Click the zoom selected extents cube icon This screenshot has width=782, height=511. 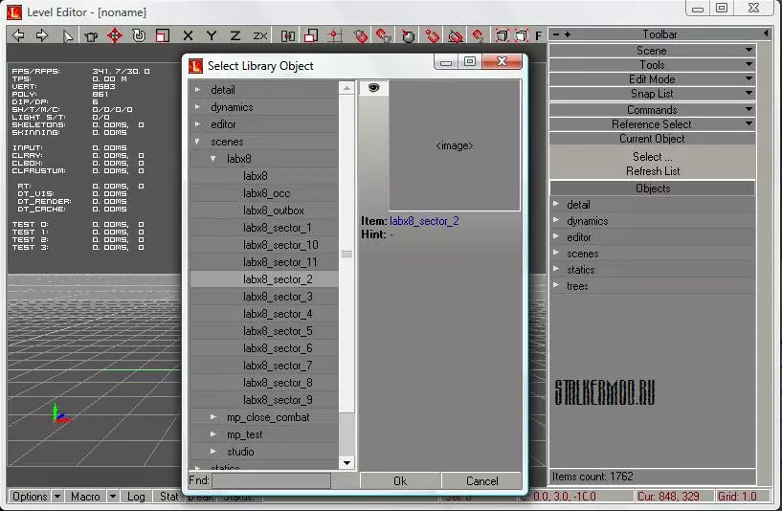(521, 36)
